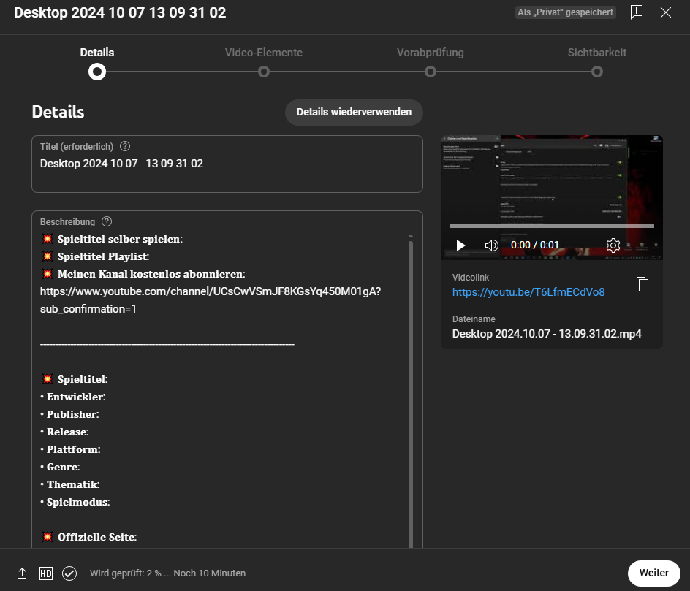Viewport: 690px width, 591px height.
Task: Open the youtu.be video link
Action: tap(528, 292)
